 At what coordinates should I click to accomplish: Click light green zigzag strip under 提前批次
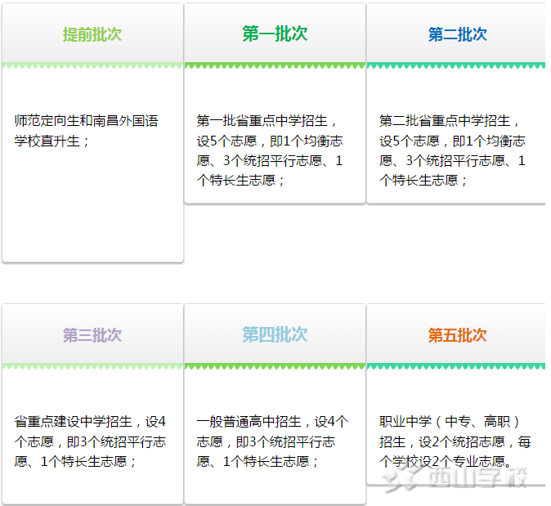(x=92, y=65)
